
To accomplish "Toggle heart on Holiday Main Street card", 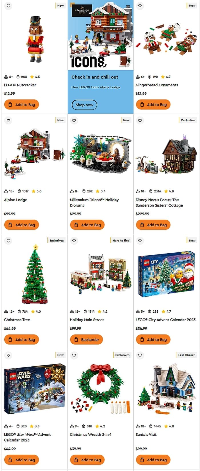I will pyautogui.click(x=74, y=241).
